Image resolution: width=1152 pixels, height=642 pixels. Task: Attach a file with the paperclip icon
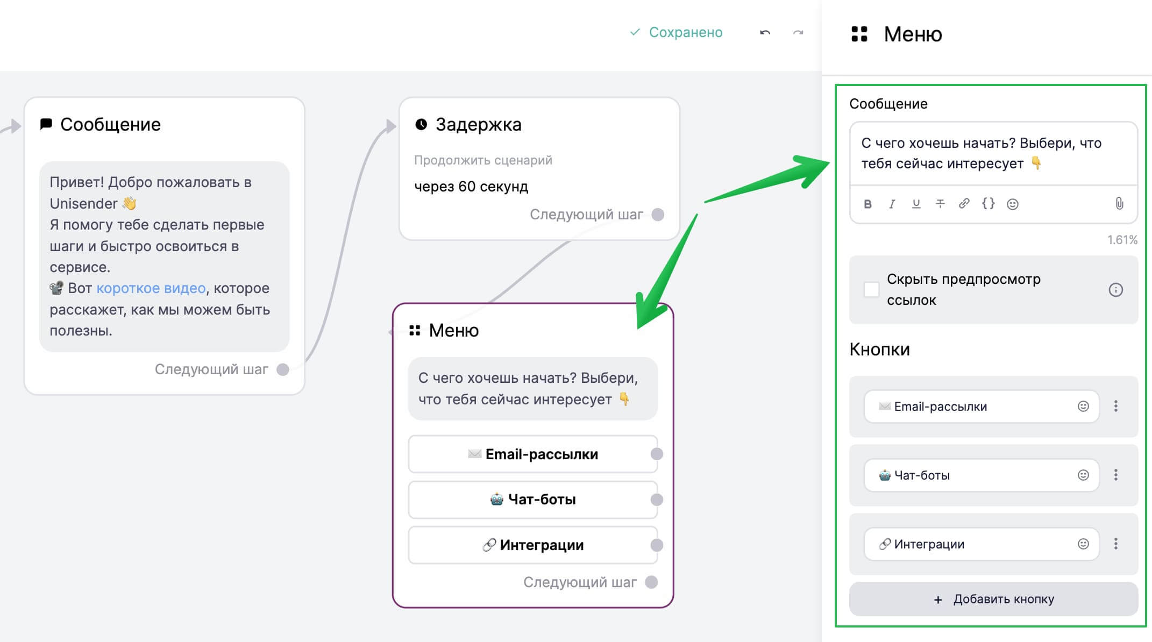click(x=1119, y=203)
